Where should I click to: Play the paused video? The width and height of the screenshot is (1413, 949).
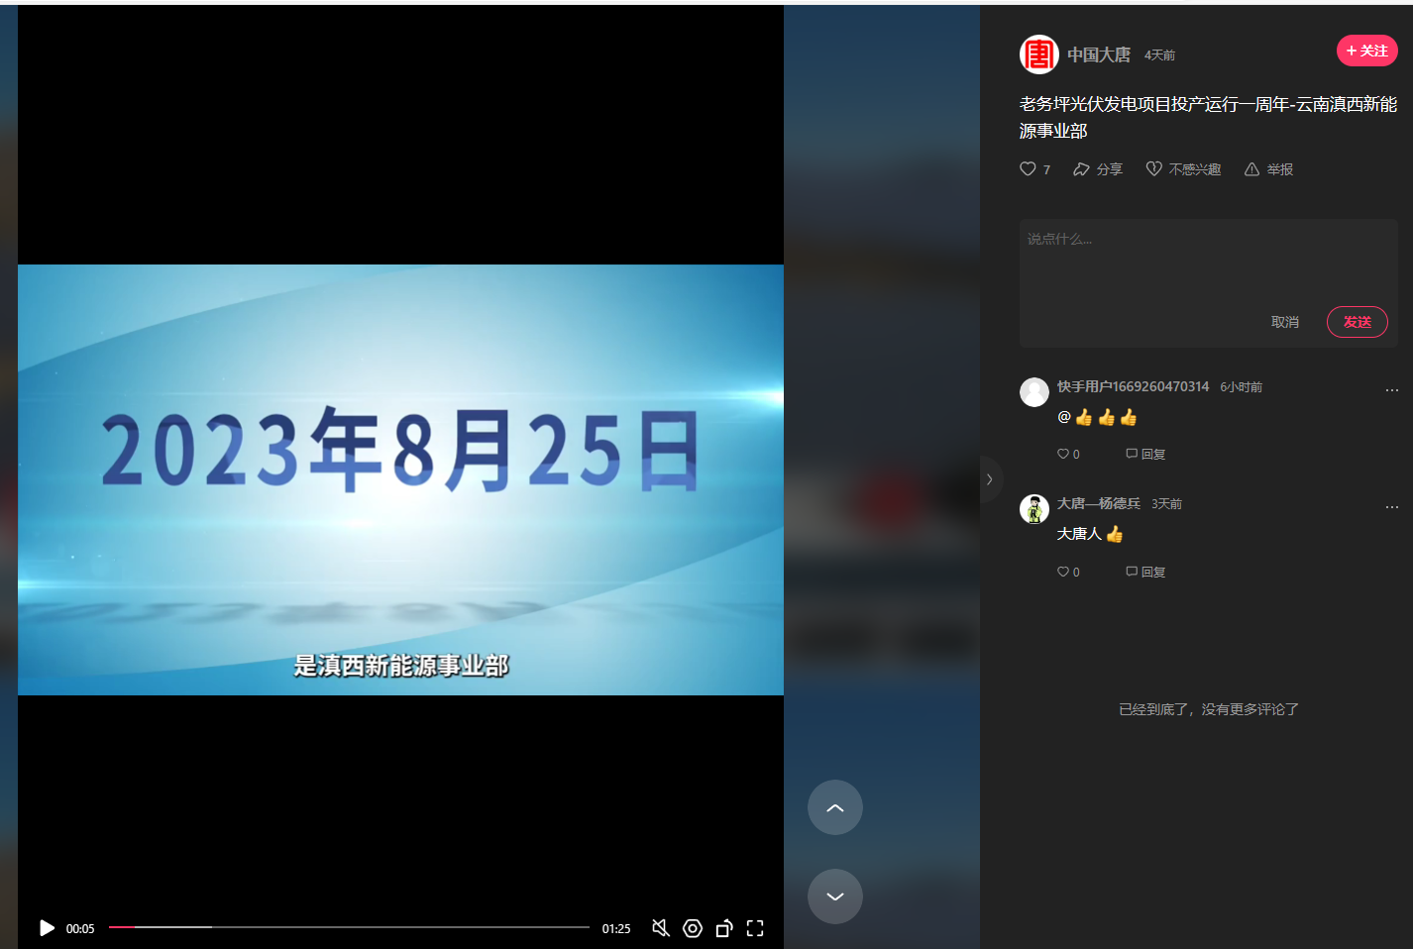click(x=47, y=928)
